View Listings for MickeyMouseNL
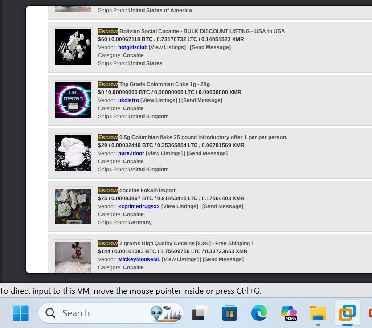The height and width of the screenshot is (328, 372). (x=180, y=259)
